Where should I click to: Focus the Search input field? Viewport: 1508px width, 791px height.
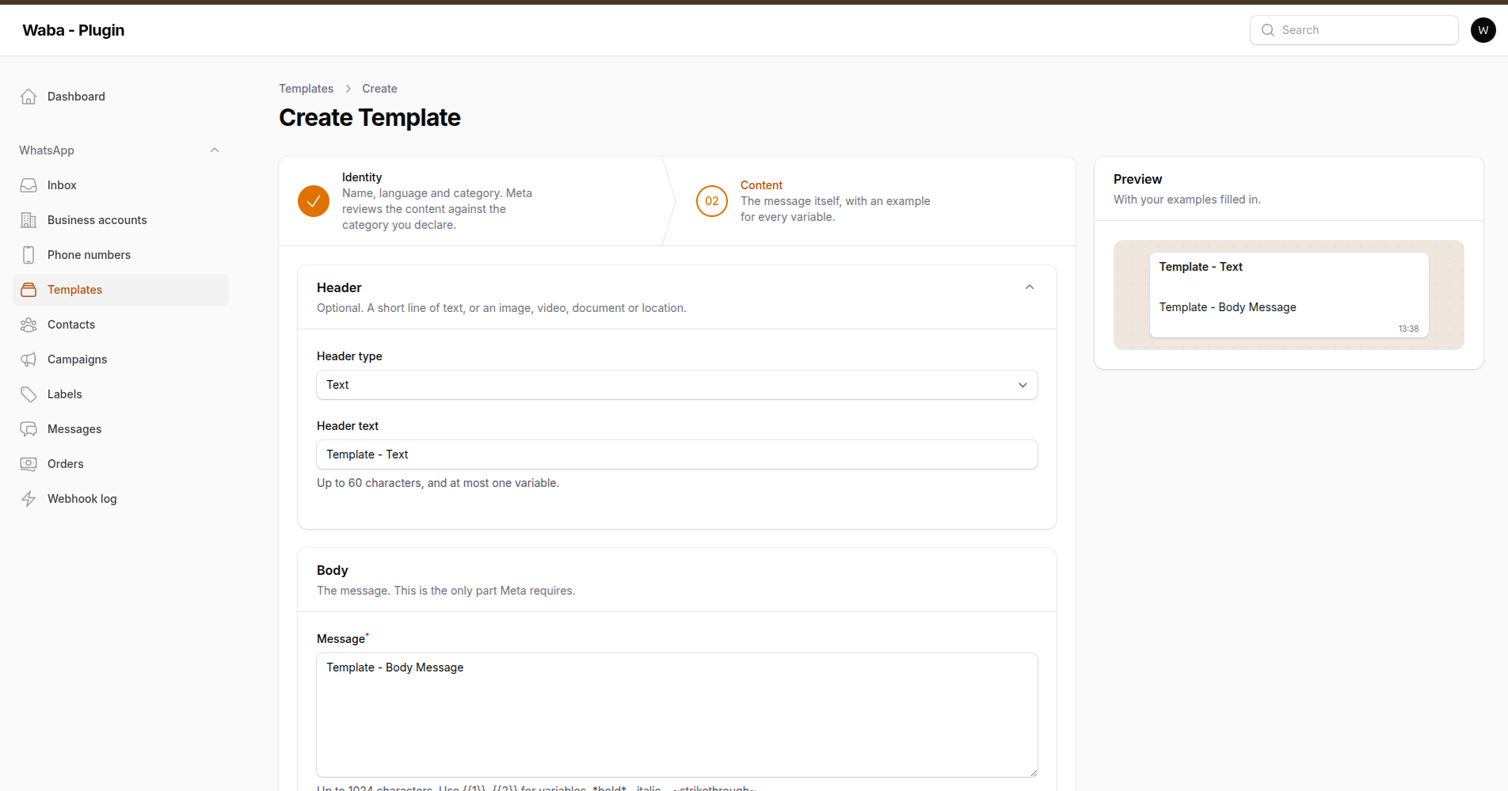tap(1354, 30)
